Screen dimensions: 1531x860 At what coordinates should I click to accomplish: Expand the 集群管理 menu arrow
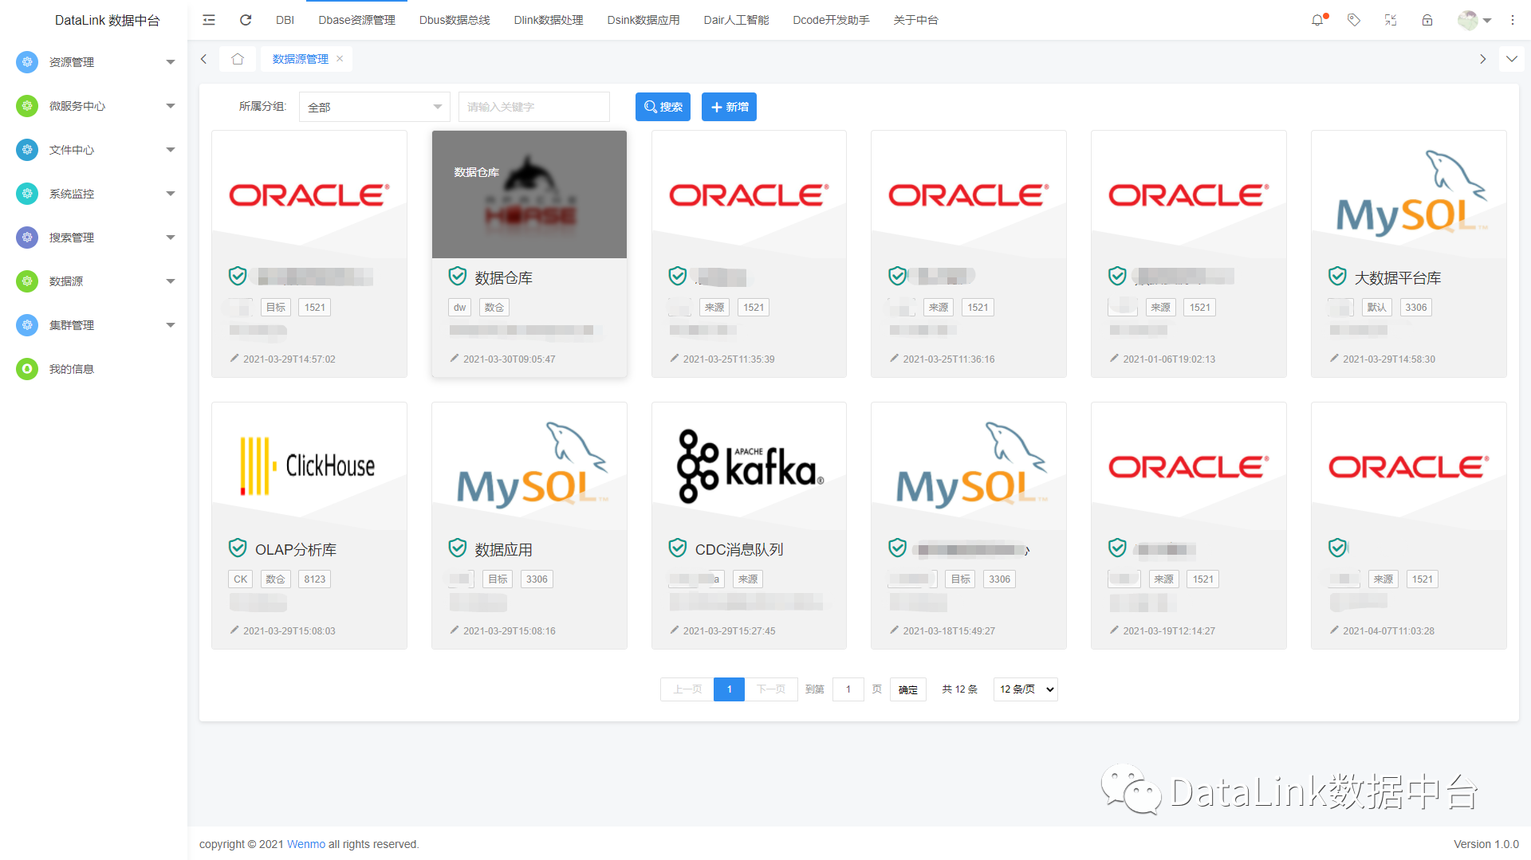tap(170, 325)
